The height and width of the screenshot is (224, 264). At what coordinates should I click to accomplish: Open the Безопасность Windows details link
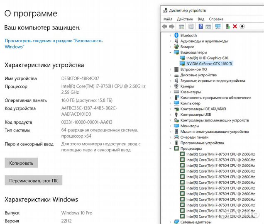[54, 44]
